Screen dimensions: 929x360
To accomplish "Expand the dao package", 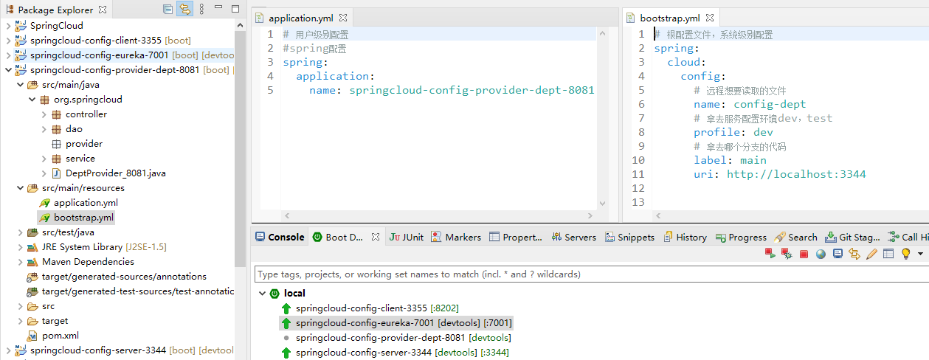I will 44,128.
